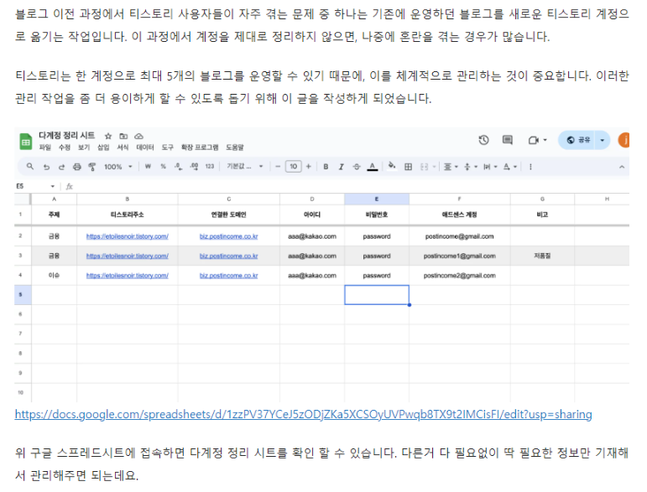Undo the last action
The width and height of the screenshot is (647, 492).
[x=46, y=167]
